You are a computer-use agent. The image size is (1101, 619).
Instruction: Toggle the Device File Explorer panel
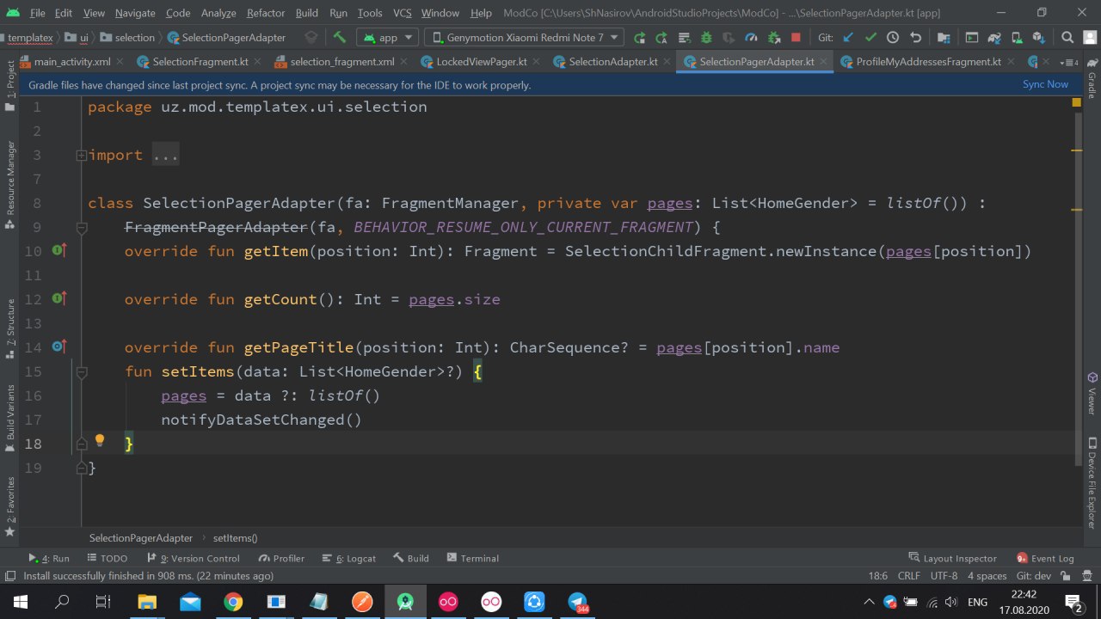point(1092,481)
